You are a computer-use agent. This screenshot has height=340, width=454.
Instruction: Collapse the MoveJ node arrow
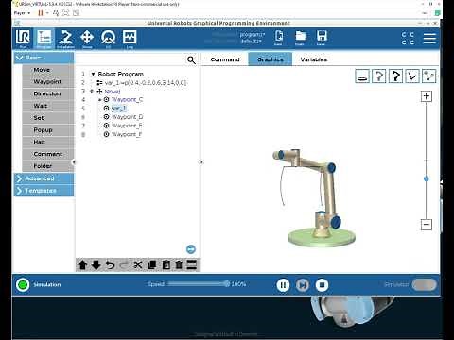92,92
